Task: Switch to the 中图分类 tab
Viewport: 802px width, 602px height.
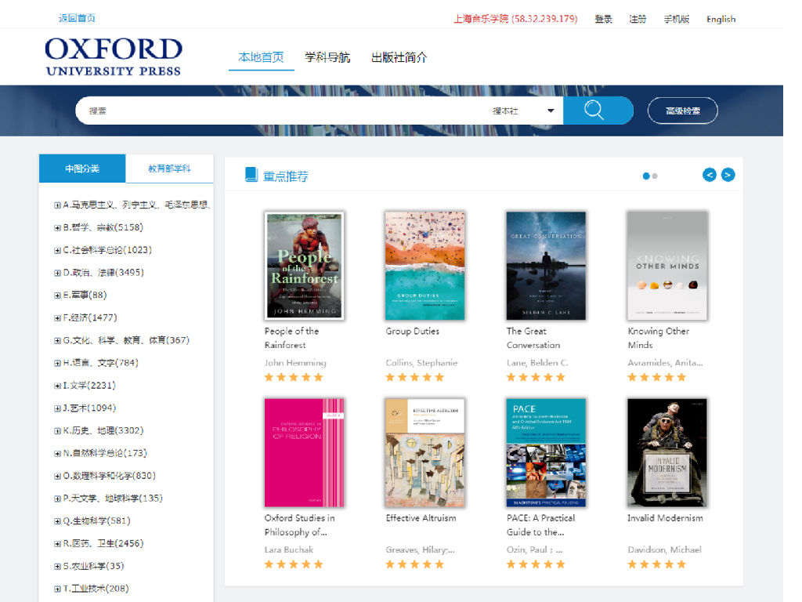Action: click(x=82, y=169)
